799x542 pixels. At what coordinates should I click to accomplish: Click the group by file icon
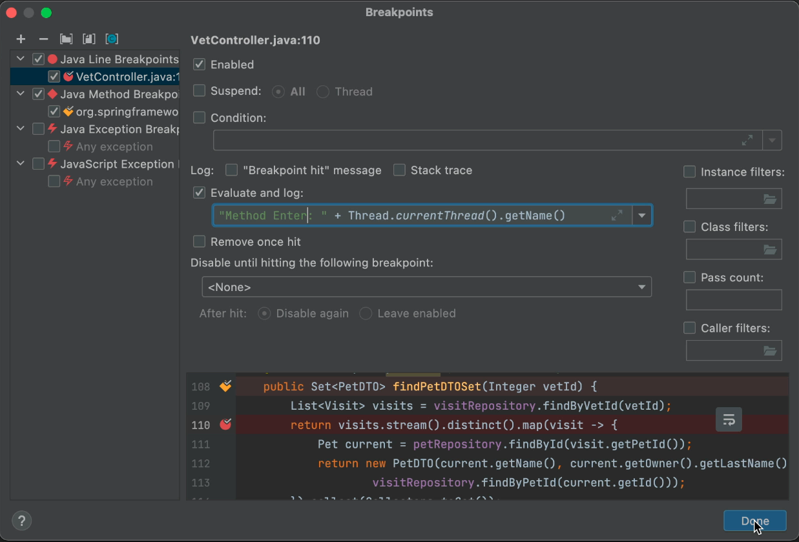click(88, 39)
